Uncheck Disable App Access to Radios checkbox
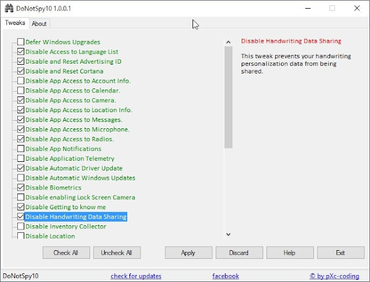The image size is (370, 282). pos(21,139)
